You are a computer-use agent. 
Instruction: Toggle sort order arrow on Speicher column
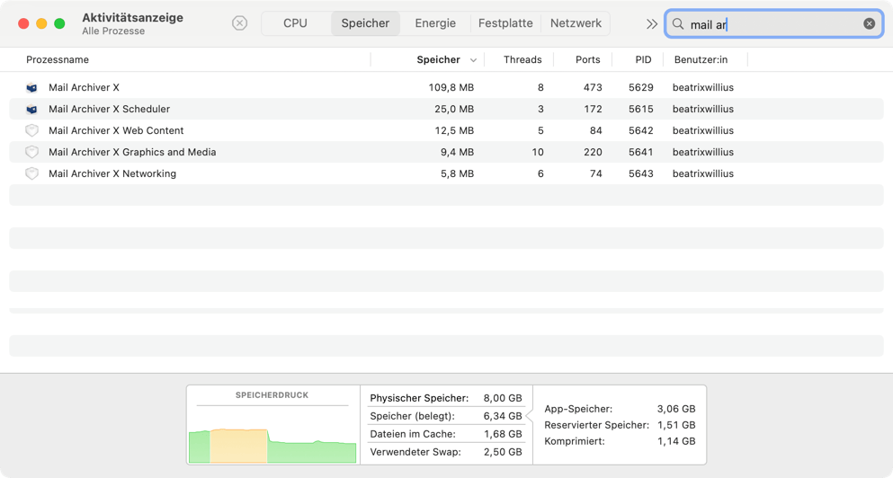pos(473,60)
